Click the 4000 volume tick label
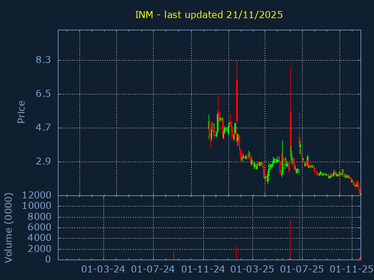Screen dimensions: 374x280 [39, 238]
